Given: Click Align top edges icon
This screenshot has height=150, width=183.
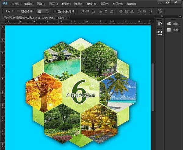Looking at the screenshot, I should click(x=82, y=11).
